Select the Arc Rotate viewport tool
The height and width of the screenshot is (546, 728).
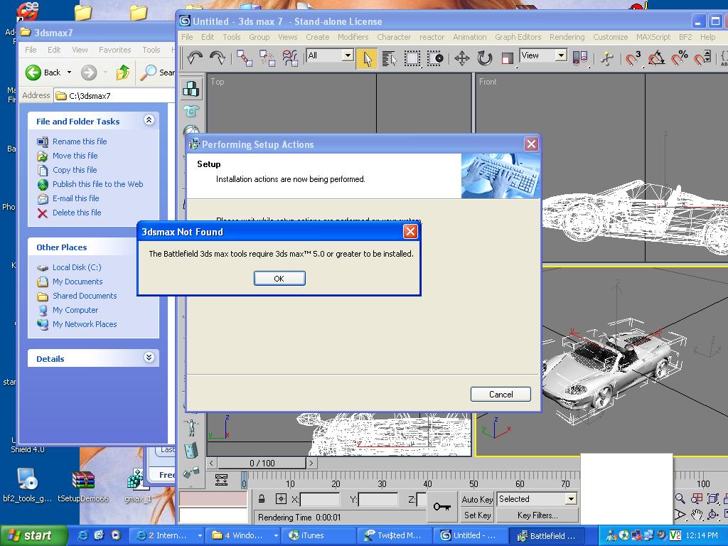coord(712,515)
